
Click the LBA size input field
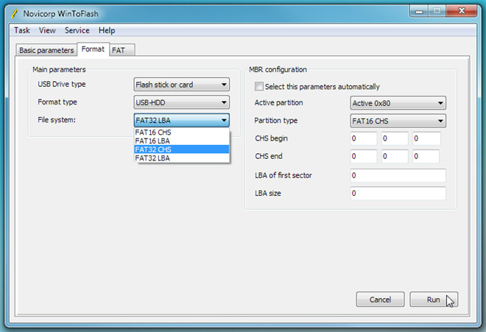(x=398, y=194)
